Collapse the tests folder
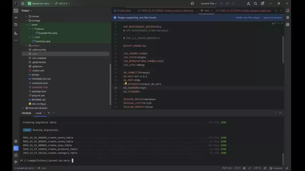 (26, 25)
